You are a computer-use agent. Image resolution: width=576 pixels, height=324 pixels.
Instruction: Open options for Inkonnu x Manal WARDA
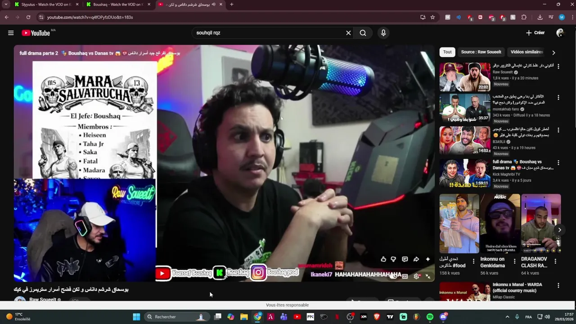(558, 285)
